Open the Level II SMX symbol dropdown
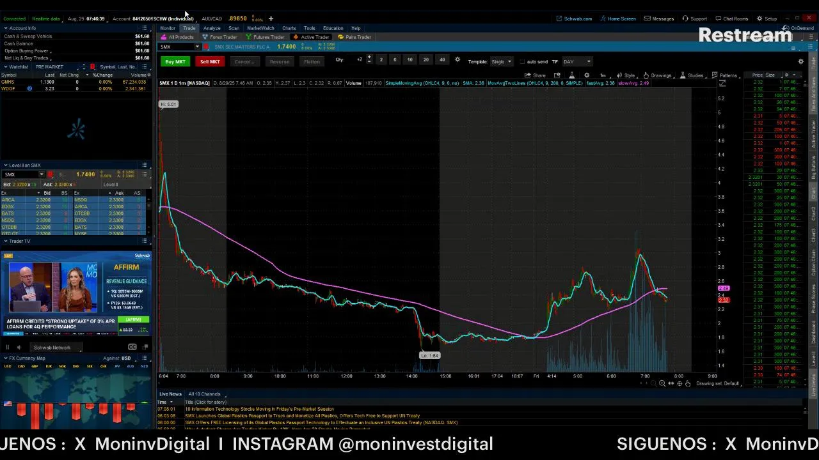 click(42, 174)
